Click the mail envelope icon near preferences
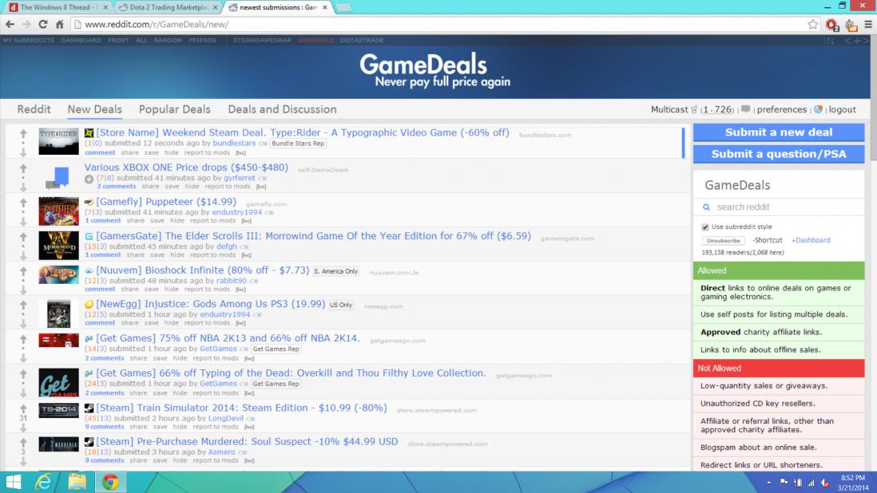The image size is (877, 493). [x=745, y=109]
